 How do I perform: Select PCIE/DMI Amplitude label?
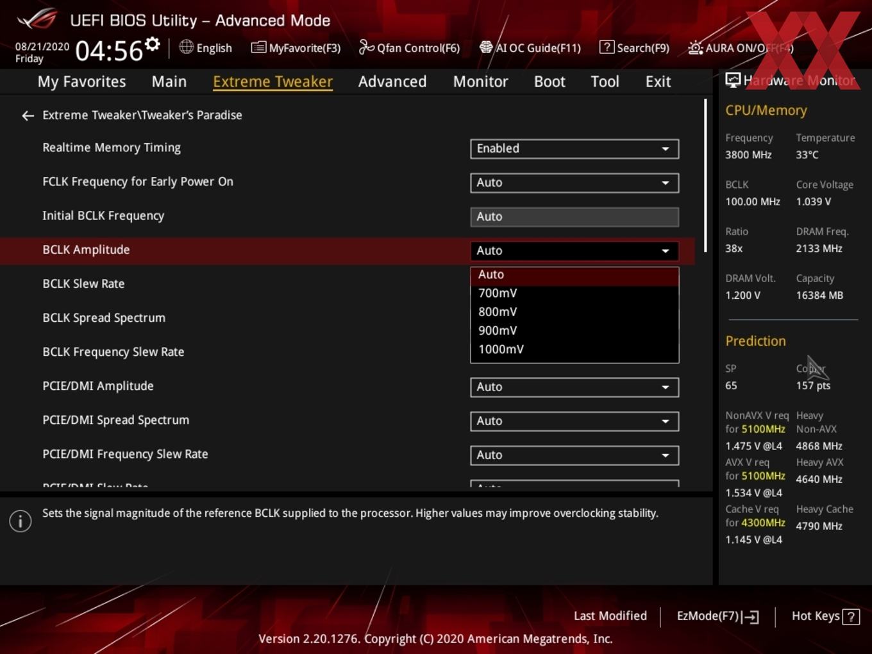point(98,386)
